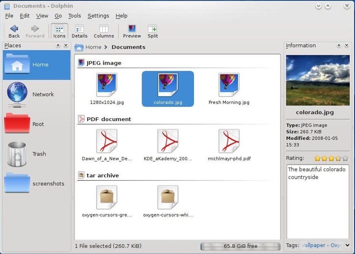Click the colorado.jpg preview thumbnail

[318, 80]
